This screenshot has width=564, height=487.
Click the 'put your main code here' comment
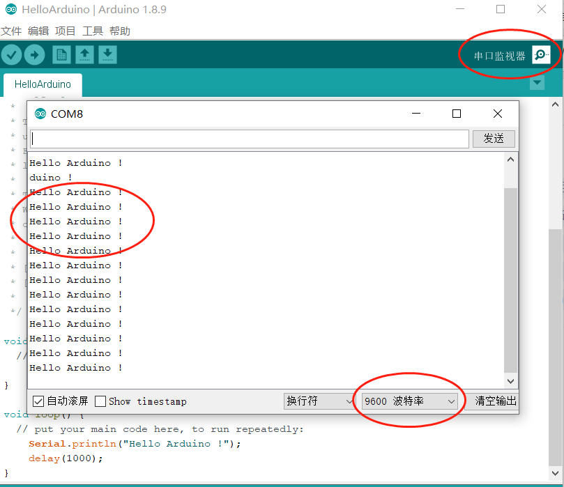tap(160, 429)
